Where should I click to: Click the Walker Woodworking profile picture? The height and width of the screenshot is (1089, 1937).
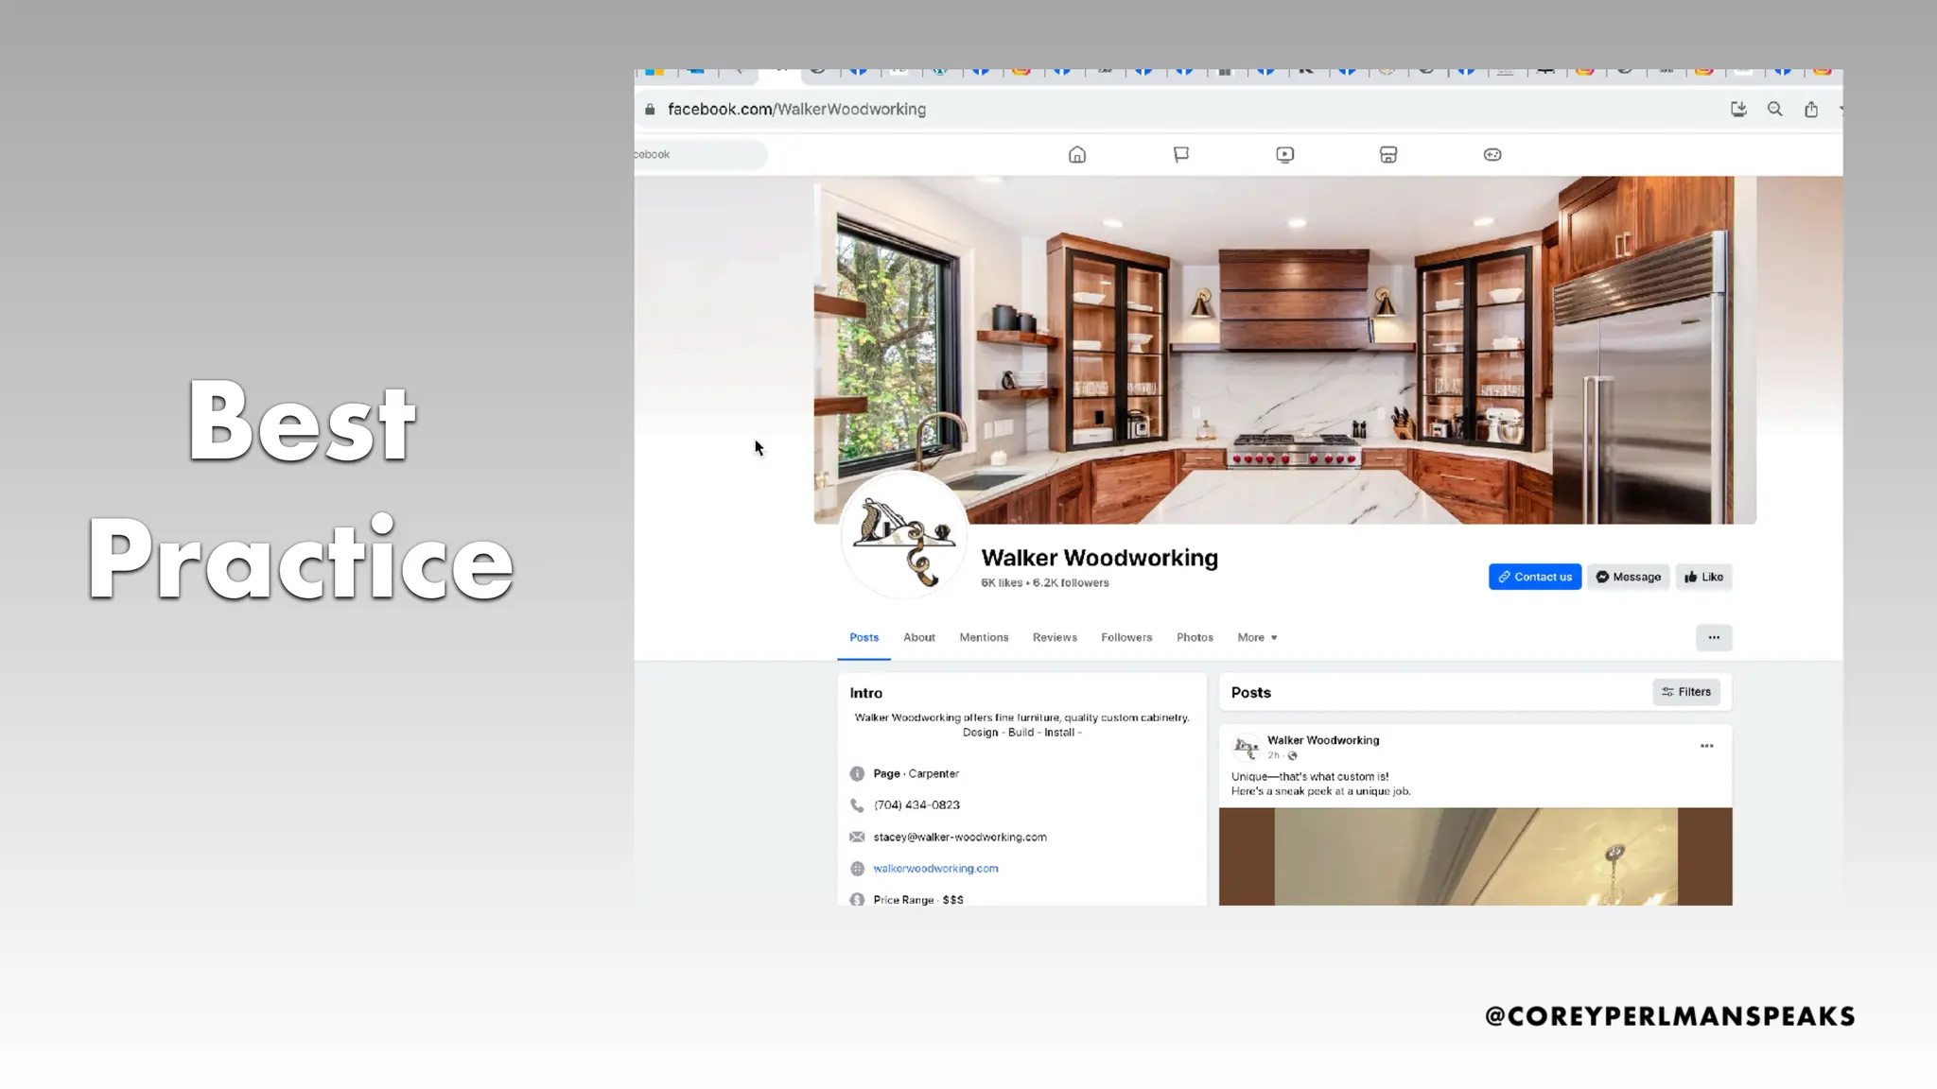[x=903, y=537]
